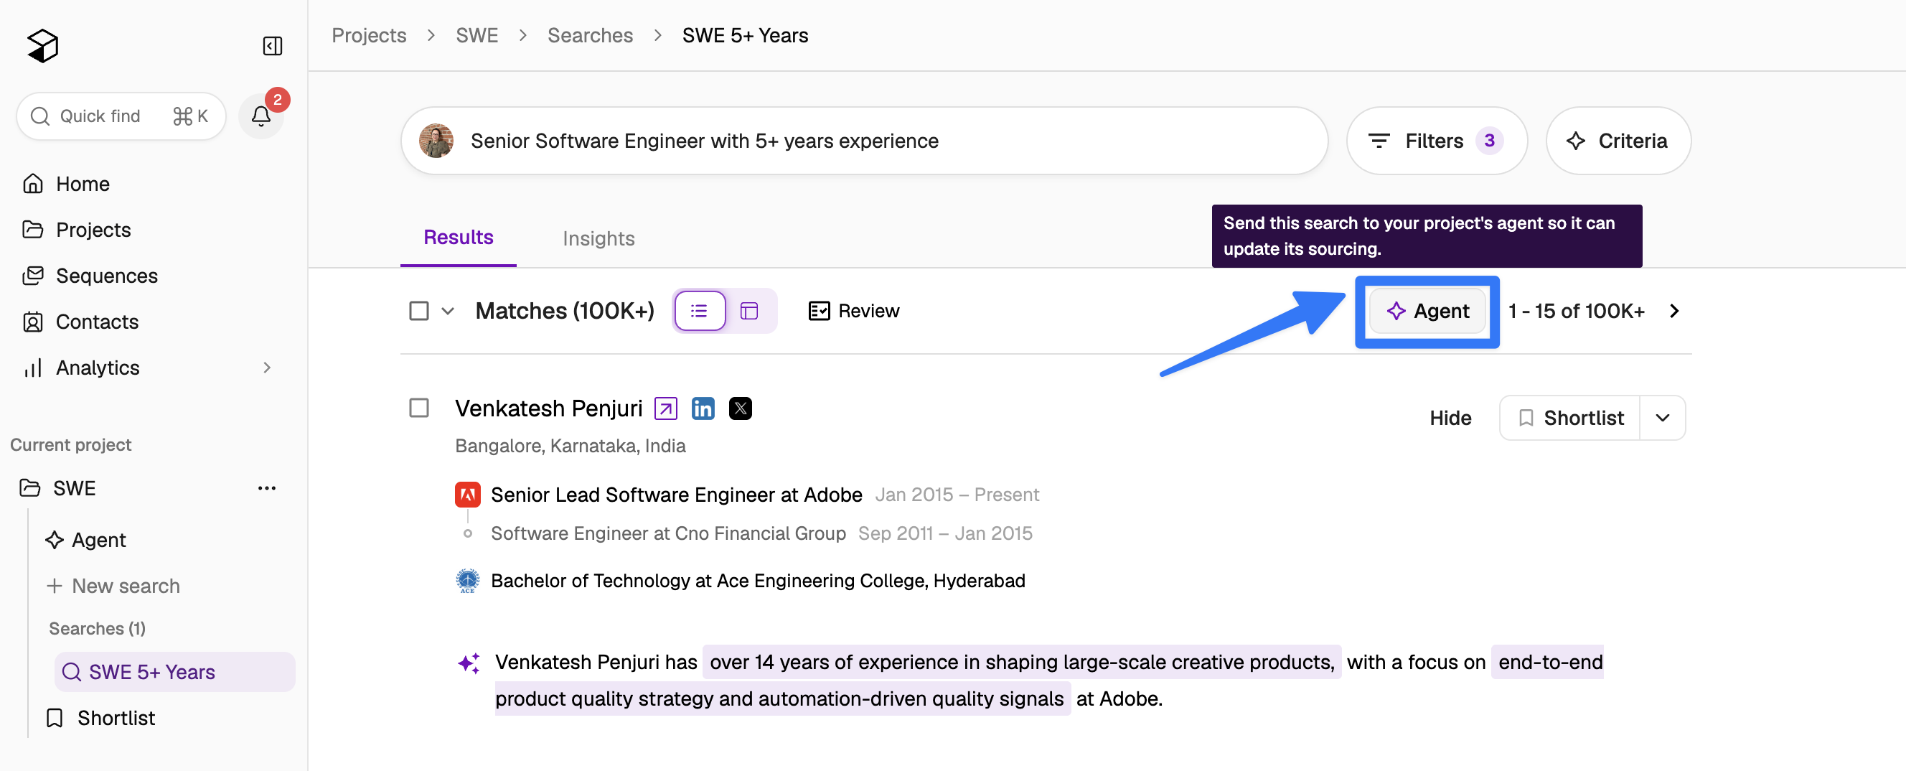Click the AI summary sparkle icon
Viewport: 1906px width, 771px height.
pos(469,662)
